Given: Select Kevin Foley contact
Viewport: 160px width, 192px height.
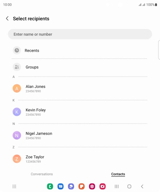Looking at the screenshot, I should coord(79,112).
